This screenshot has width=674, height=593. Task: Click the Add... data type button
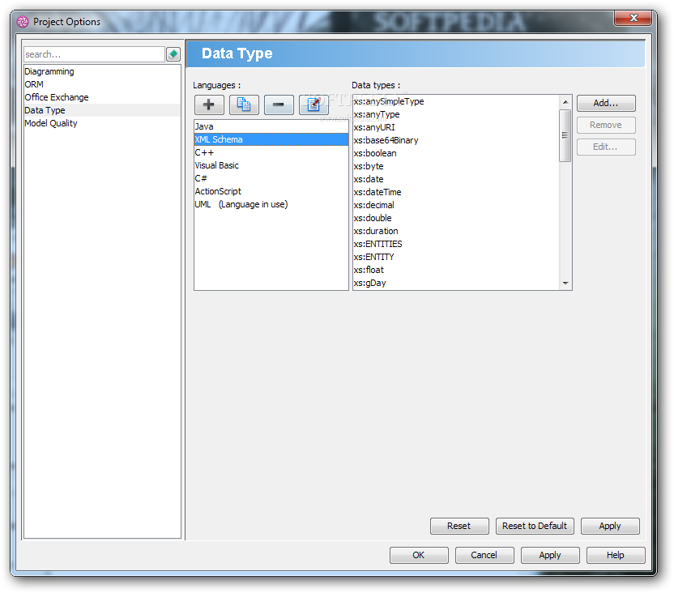point(606,103)
